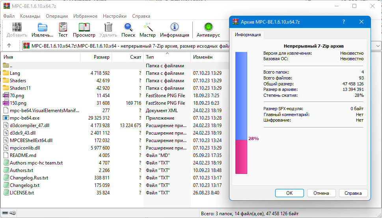This screenshot has width=382, height=218.
Task: Click the Changelog.txt file icon
Action: [6, 185]
